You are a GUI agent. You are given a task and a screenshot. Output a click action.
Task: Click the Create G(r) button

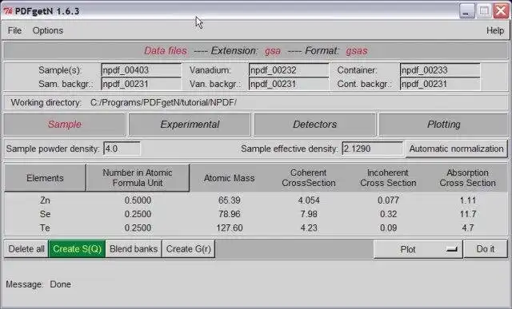tap(189, 249)
